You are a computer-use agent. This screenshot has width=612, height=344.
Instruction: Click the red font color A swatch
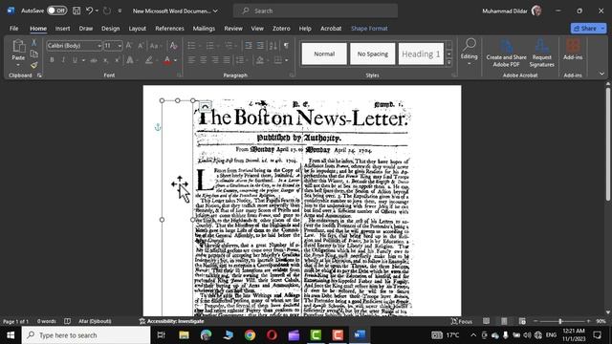pyautogui.click(x=167, y=60)
